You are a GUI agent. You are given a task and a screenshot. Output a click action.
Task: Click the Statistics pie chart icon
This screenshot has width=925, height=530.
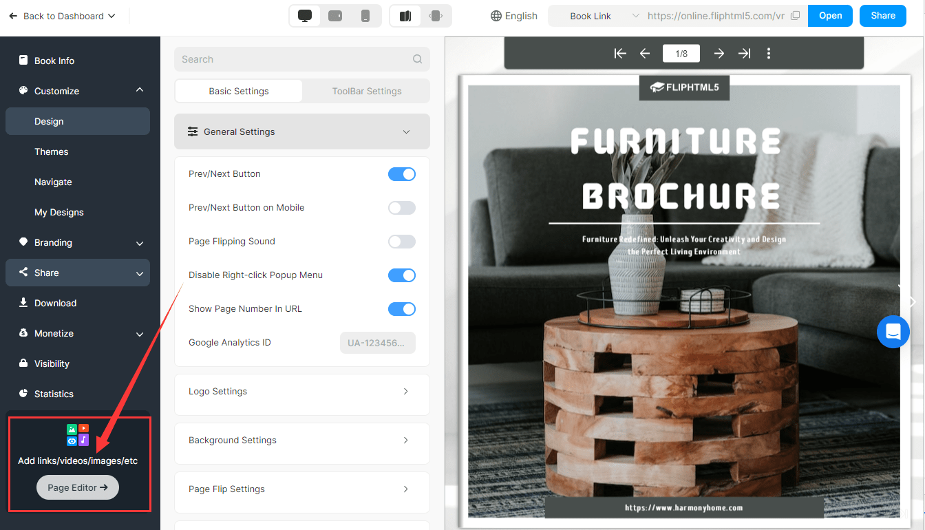point(23,394)
